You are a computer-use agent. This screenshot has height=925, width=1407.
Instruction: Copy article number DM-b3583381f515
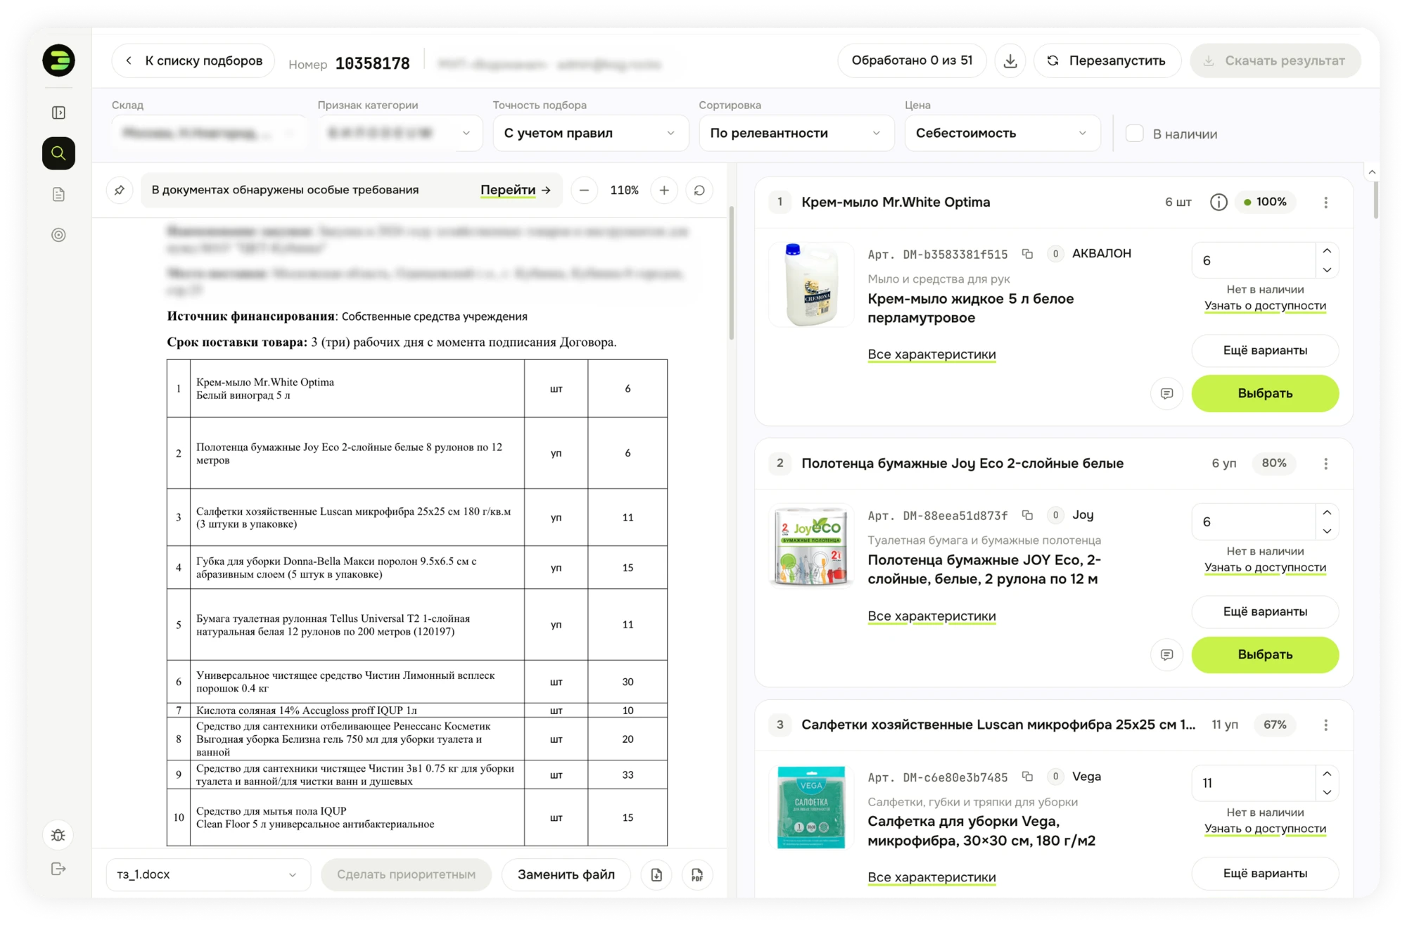(x=1027, y=253)
